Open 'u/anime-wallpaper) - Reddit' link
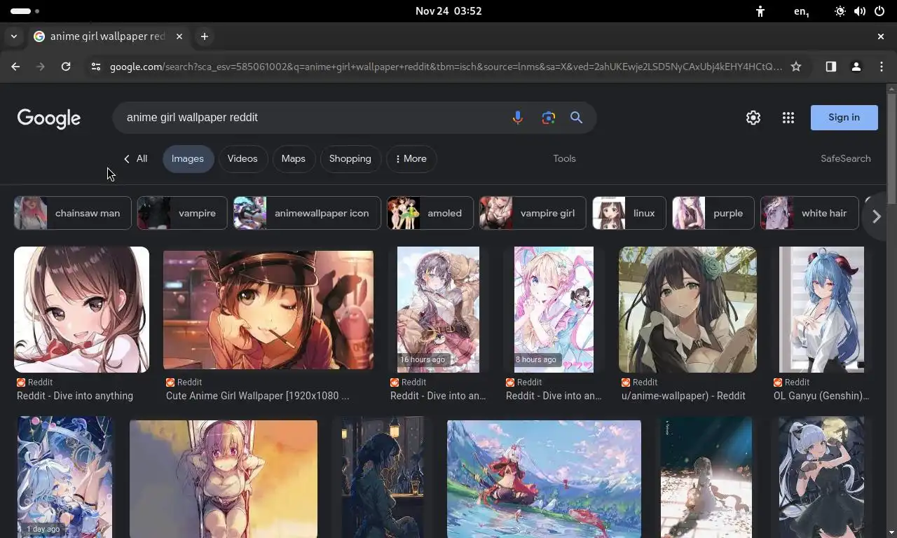897x538 pixels. (x=683, y=396)
